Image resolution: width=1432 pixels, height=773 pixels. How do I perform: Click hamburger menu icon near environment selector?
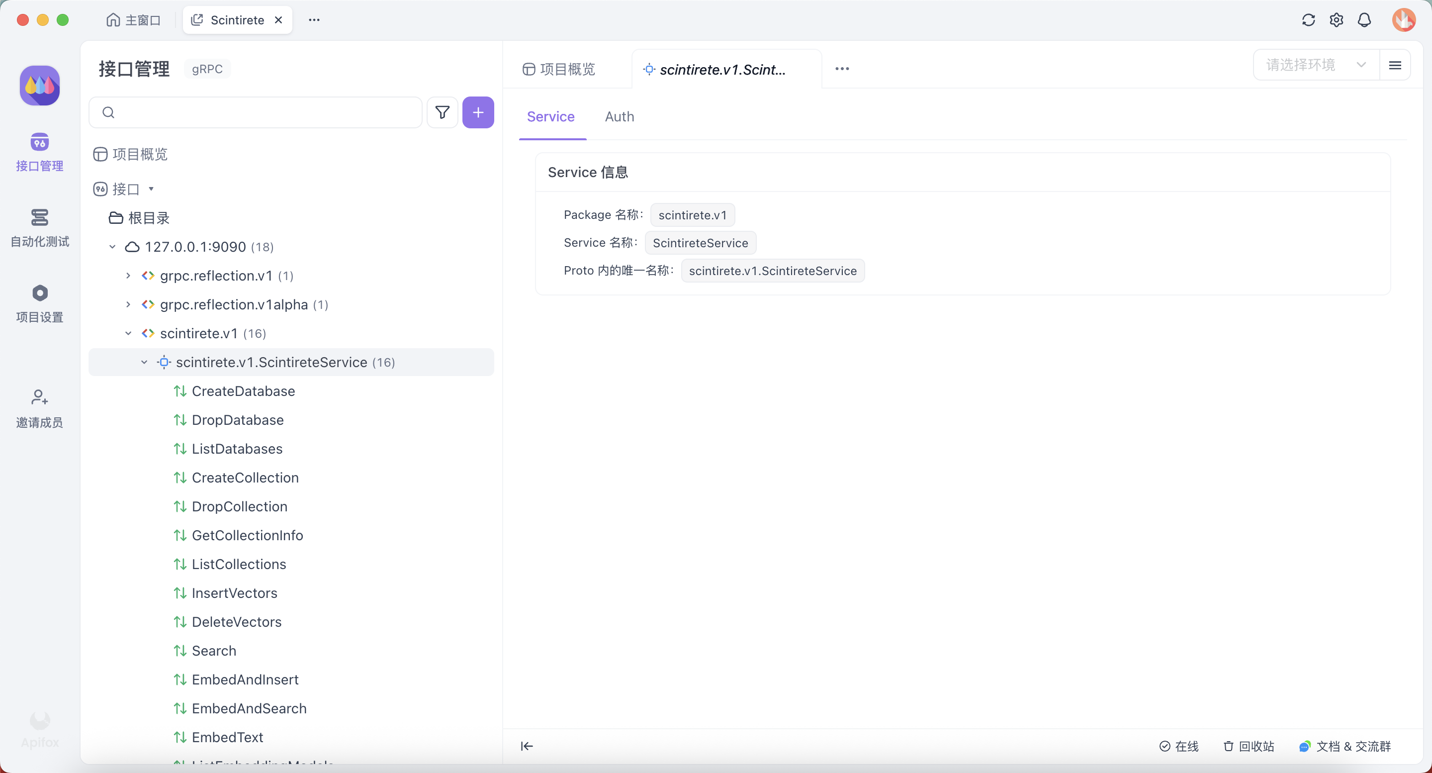click(1395, 65)
